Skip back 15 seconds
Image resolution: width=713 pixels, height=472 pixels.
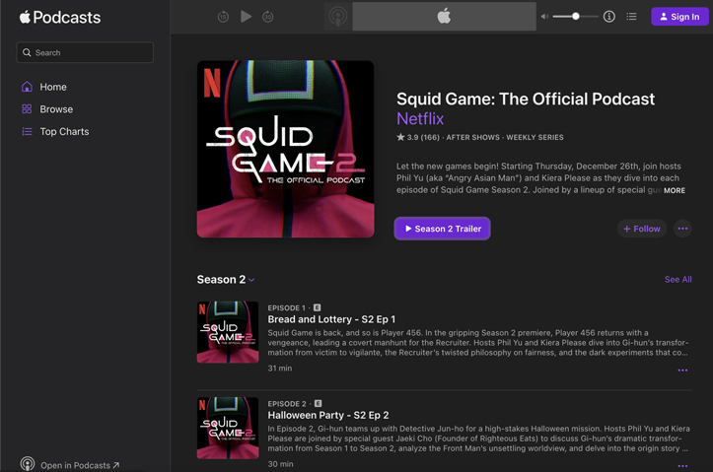tap(223, 17)
